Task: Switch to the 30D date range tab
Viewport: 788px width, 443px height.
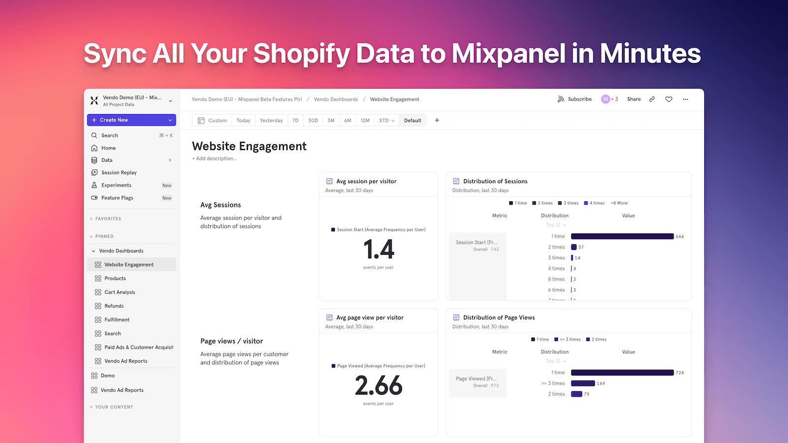Action: coord(313,120)
